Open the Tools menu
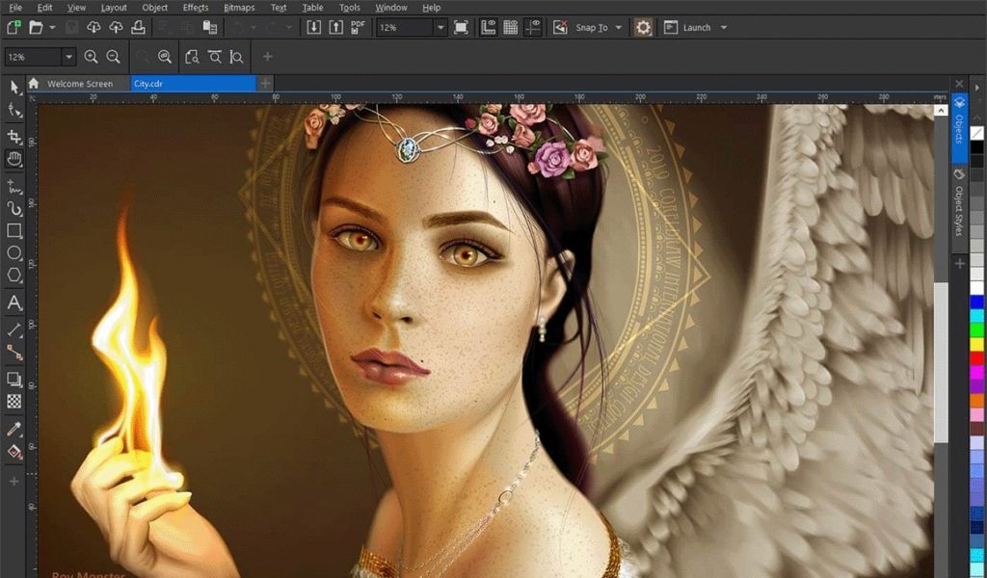The height and width of the screenshot is (578, 987). (349, 8)
